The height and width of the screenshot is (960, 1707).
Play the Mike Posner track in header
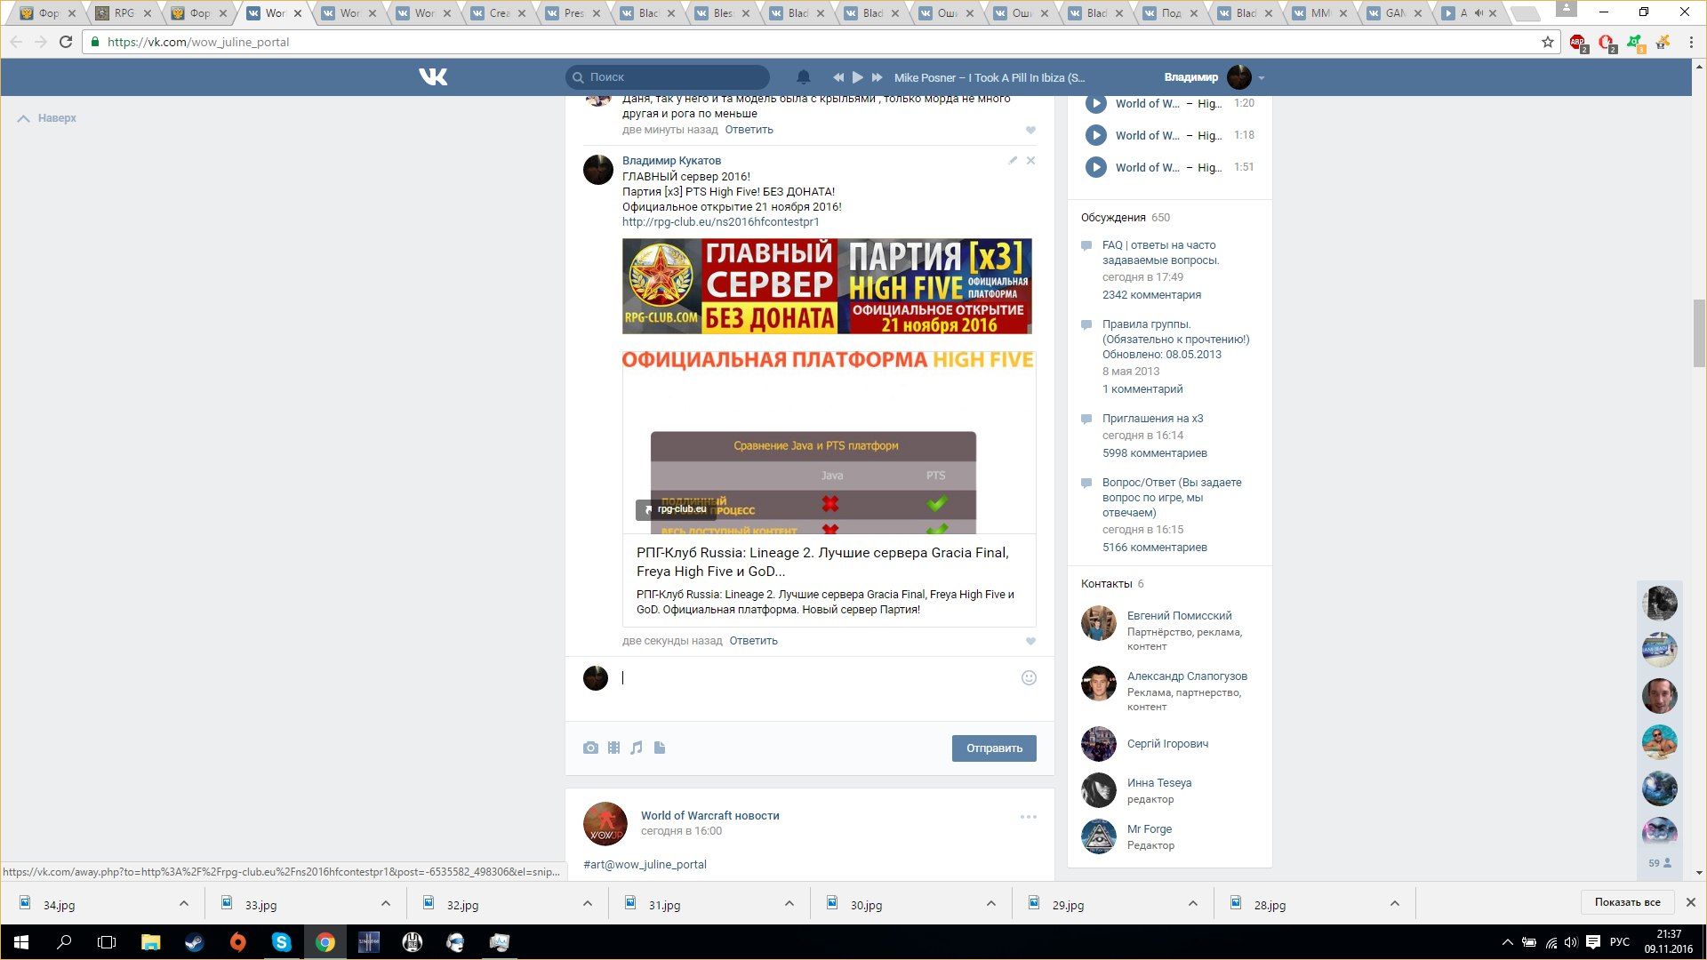(x=857, y=77)
